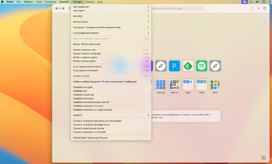Expand the User agent submenu
This screenshot has height=164, width=272.
coord(111,11)
